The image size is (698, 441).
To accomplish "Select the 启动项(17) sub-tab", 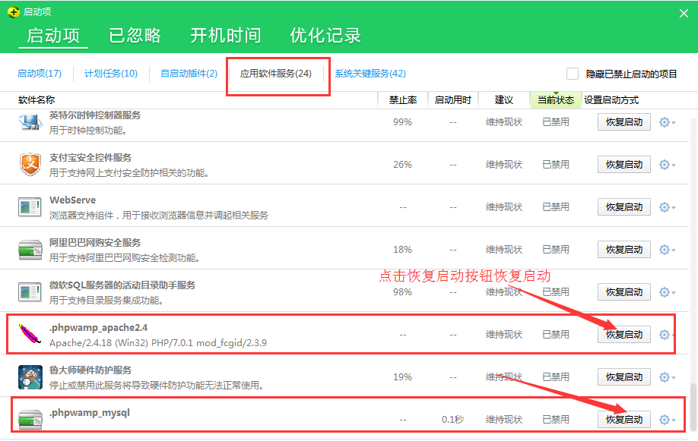I will click(40, 74).
